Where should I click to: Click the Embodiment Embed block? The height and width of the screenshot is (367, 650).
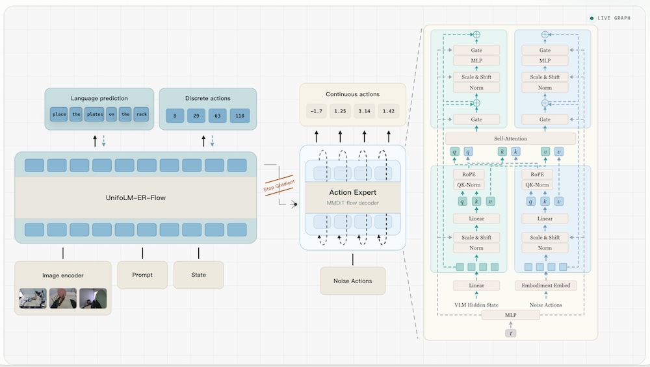pyautogui.click(x=546, y=285)
